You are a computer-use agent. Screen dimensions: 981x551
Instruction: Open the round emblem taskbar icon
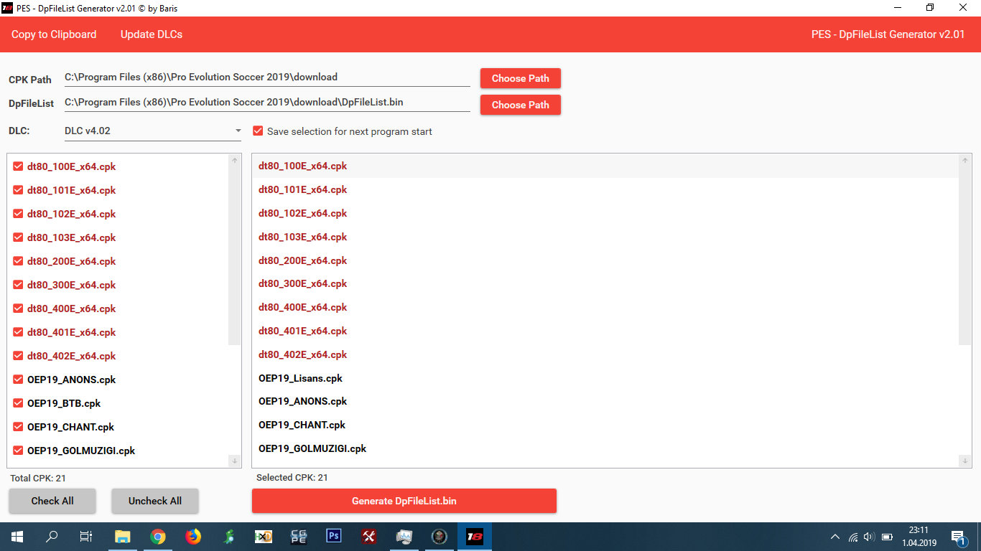pos(440,536)
